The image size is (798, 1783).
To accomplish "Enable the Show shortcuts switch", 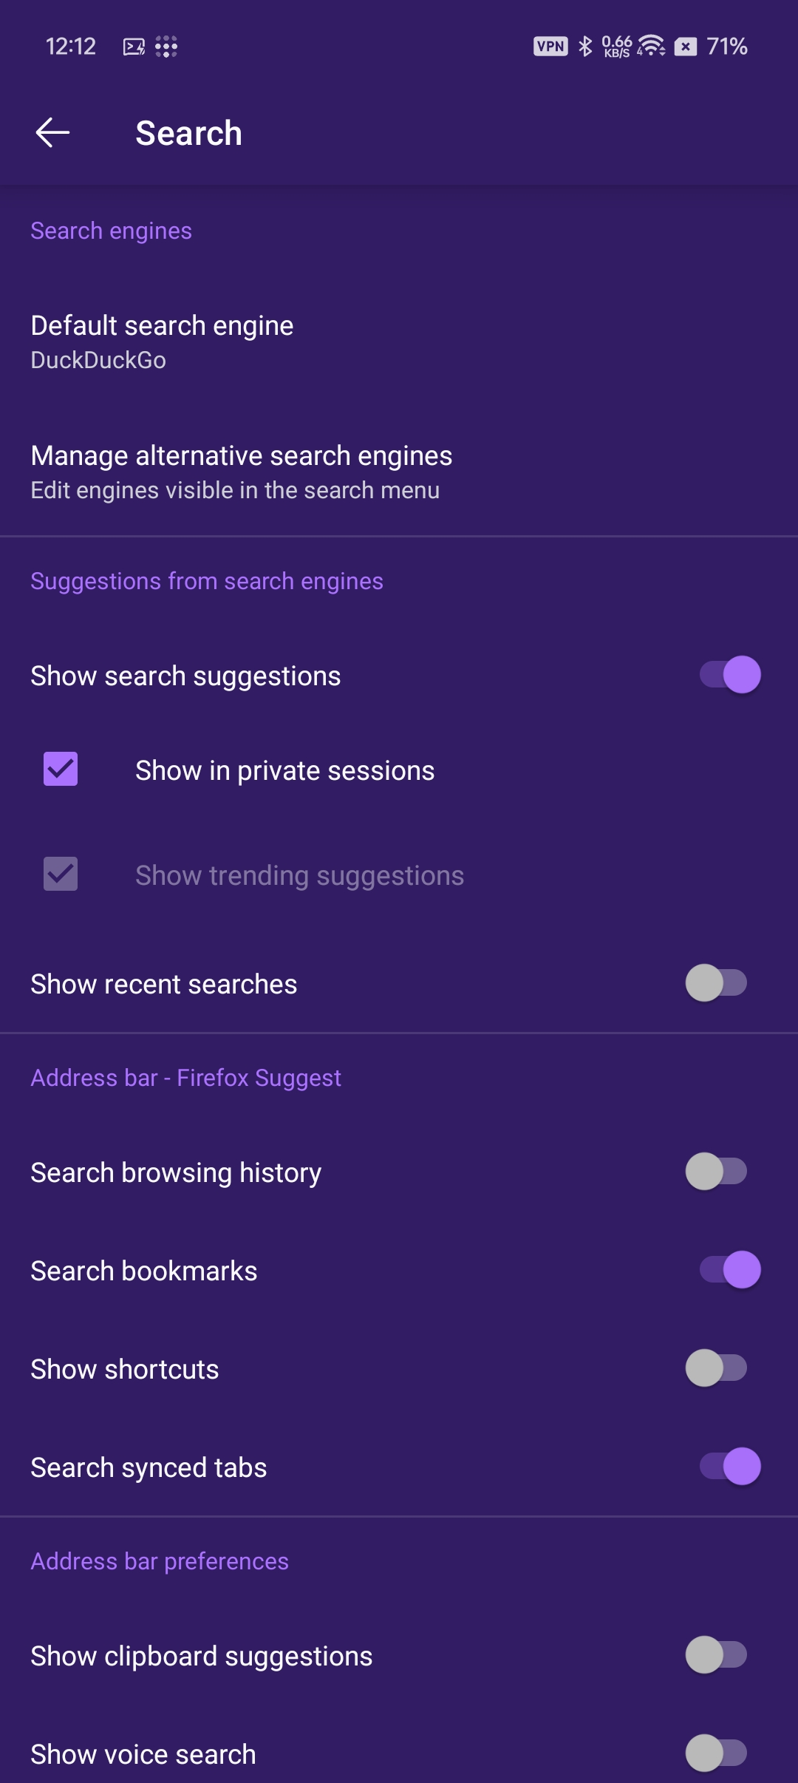I will pos(716,1368).
